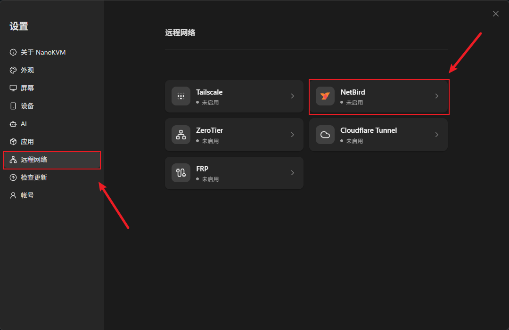
Task: Click the 远程网络 page heading
Action: pos(180,33)
